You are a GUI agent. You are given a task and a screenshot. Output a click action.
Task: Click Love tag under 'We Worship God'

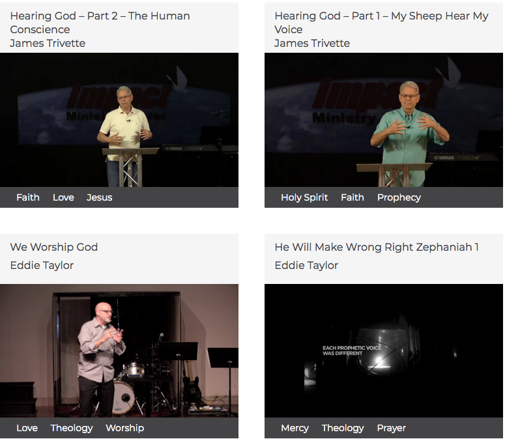(x=27, y=428)
